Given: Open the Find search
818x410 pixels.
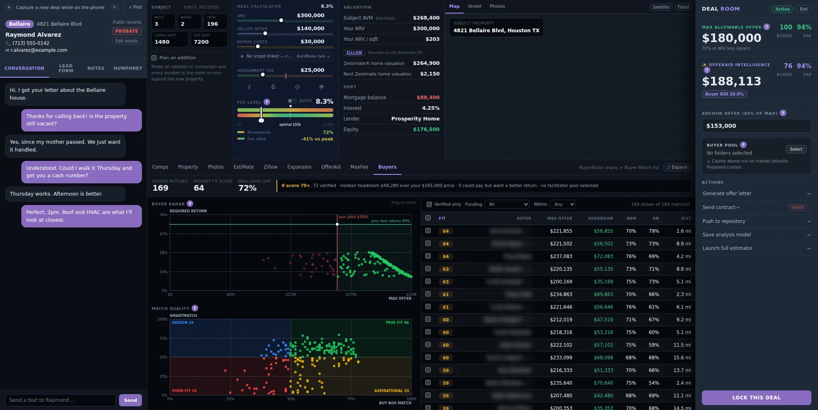Looking at the screenshot, I should pos(135,7).
